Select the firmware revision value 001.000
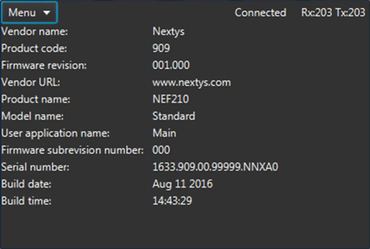The width and height of the screenshot is (370, 249). coord(171,65)
